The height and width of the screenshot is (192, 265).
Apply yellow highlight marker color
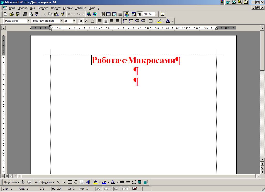click(159, 21)
